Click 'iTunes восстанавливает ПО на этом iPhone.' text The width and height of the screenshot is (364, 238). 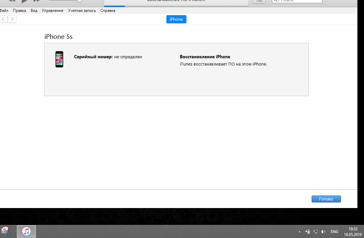[x=223, y=64]
